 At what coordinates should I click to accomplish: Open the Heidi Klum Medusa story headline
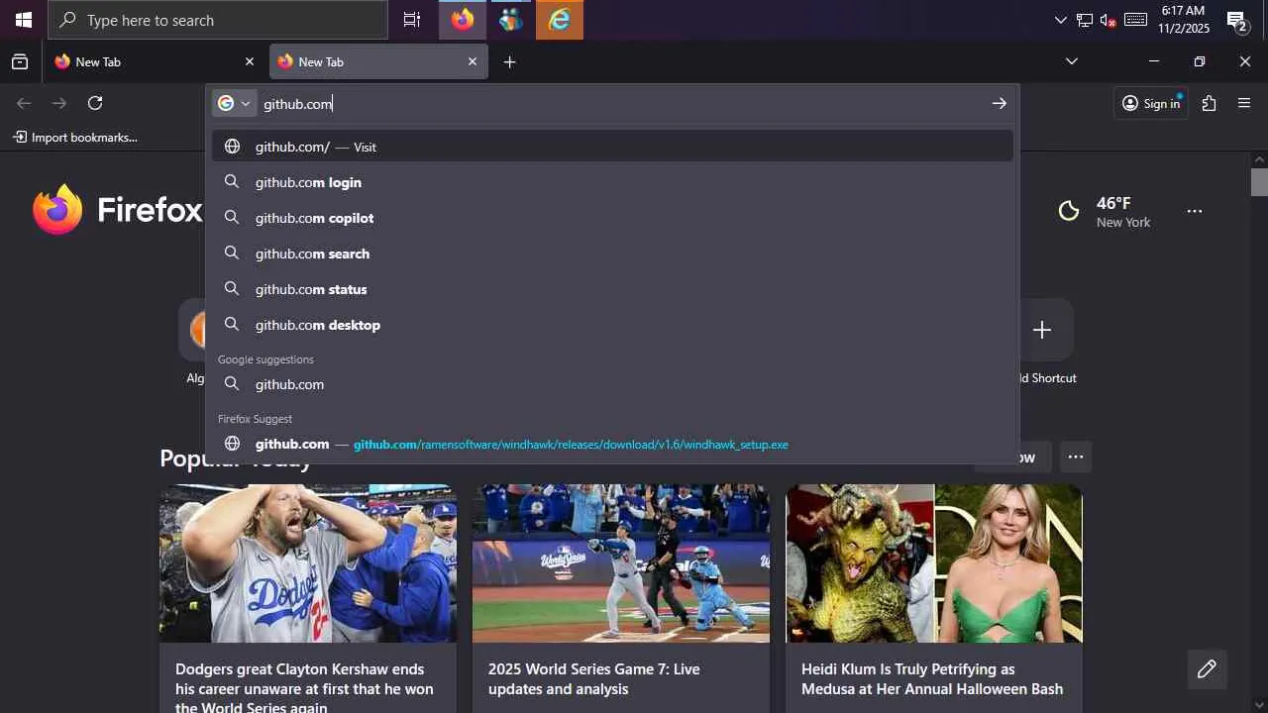click(x=932, y=679)
